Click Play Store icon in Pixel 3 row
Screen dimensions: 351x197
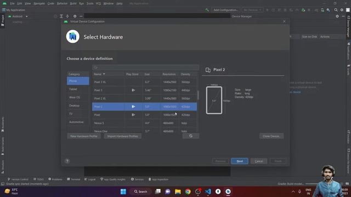click(133, 90)
